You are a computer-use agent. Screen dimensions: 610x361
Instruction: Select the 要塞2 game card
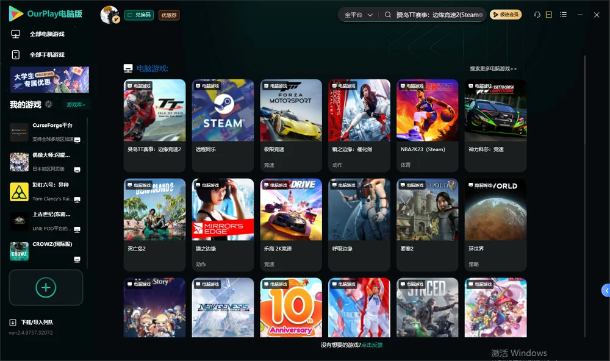tap(428, 225)
